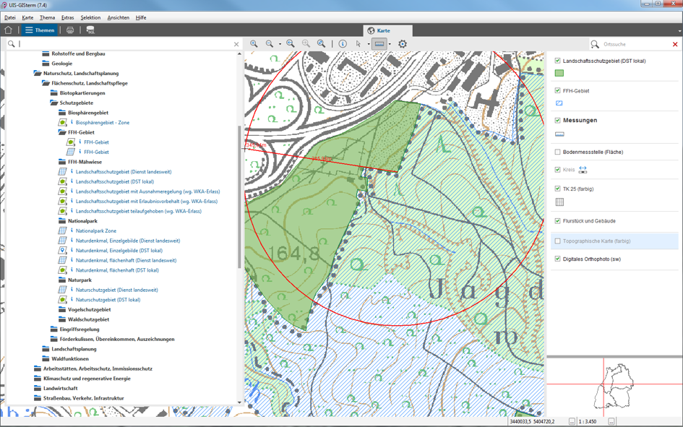The width and height of the screenshot is (683, 427).
Task: Go back to previous map extent
Action: click(x=291, y=43)
